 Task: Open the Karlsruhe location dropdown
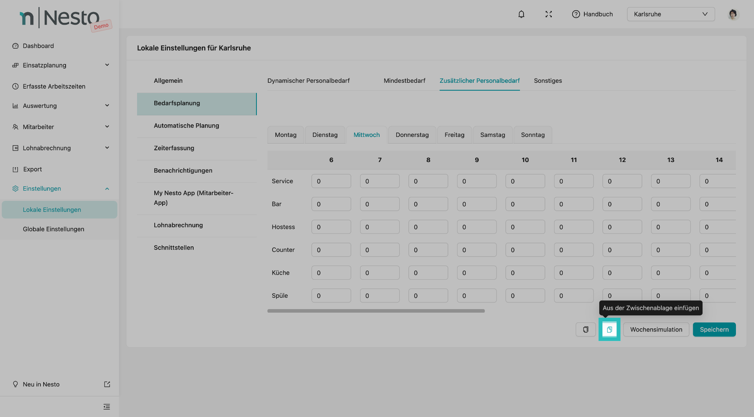[670, 14]
